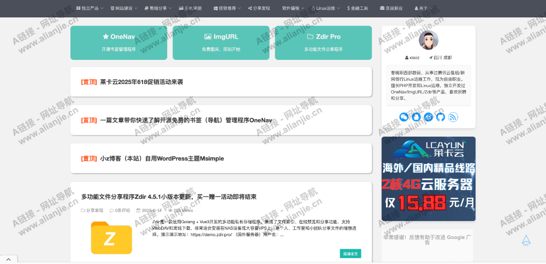
Task: Open the 自由职业 menu item
Action: [x=391, y=8]
